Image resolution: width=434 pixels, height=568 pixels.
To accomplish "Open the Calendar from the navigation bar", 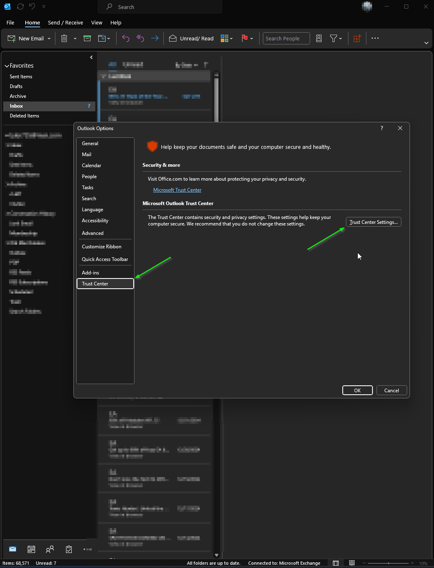I will (x=31, y=549).
